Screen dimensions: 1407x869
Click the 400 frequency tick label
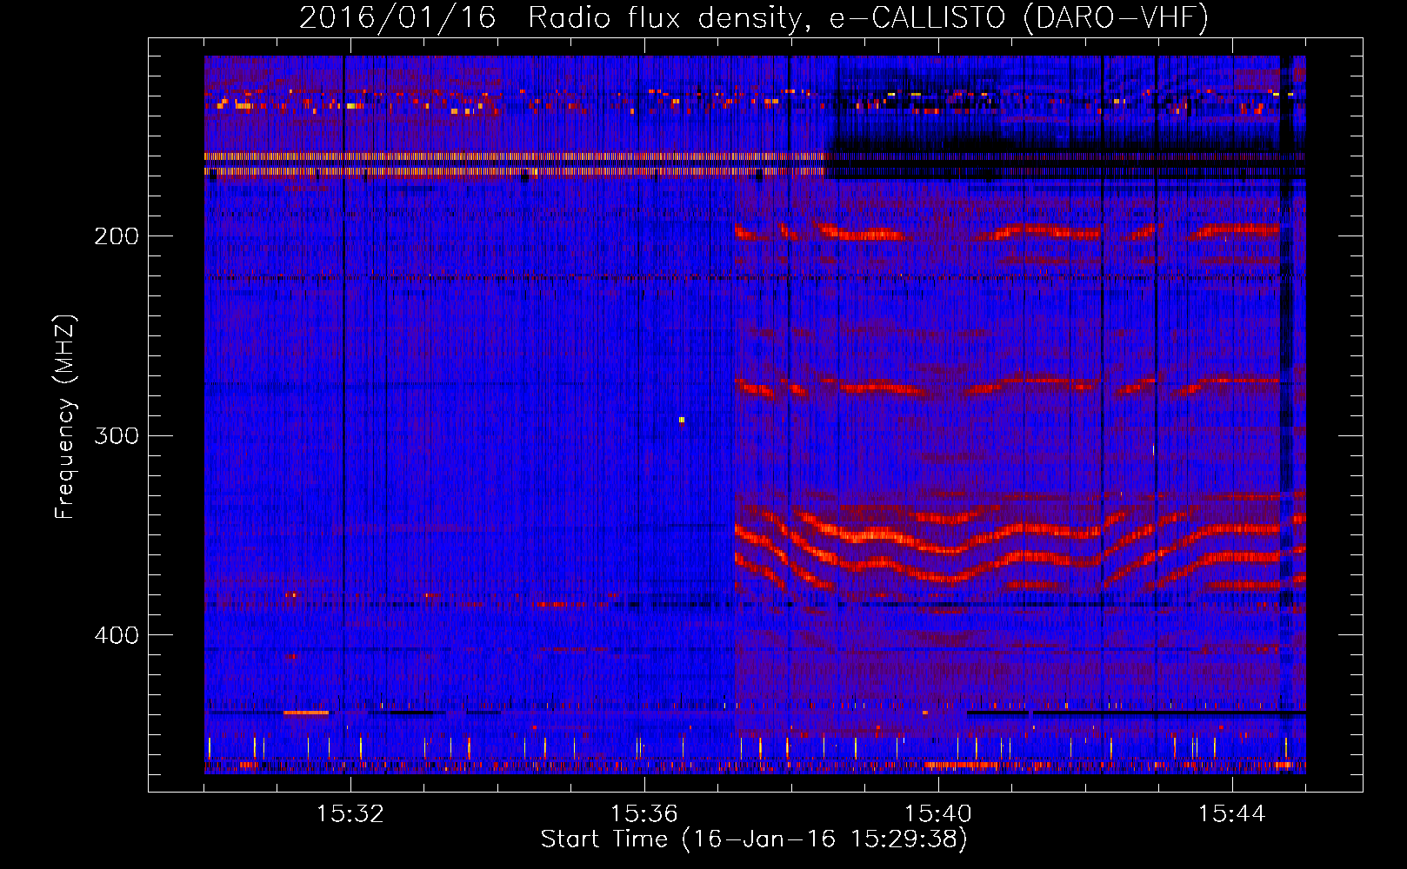click(117, 635)
